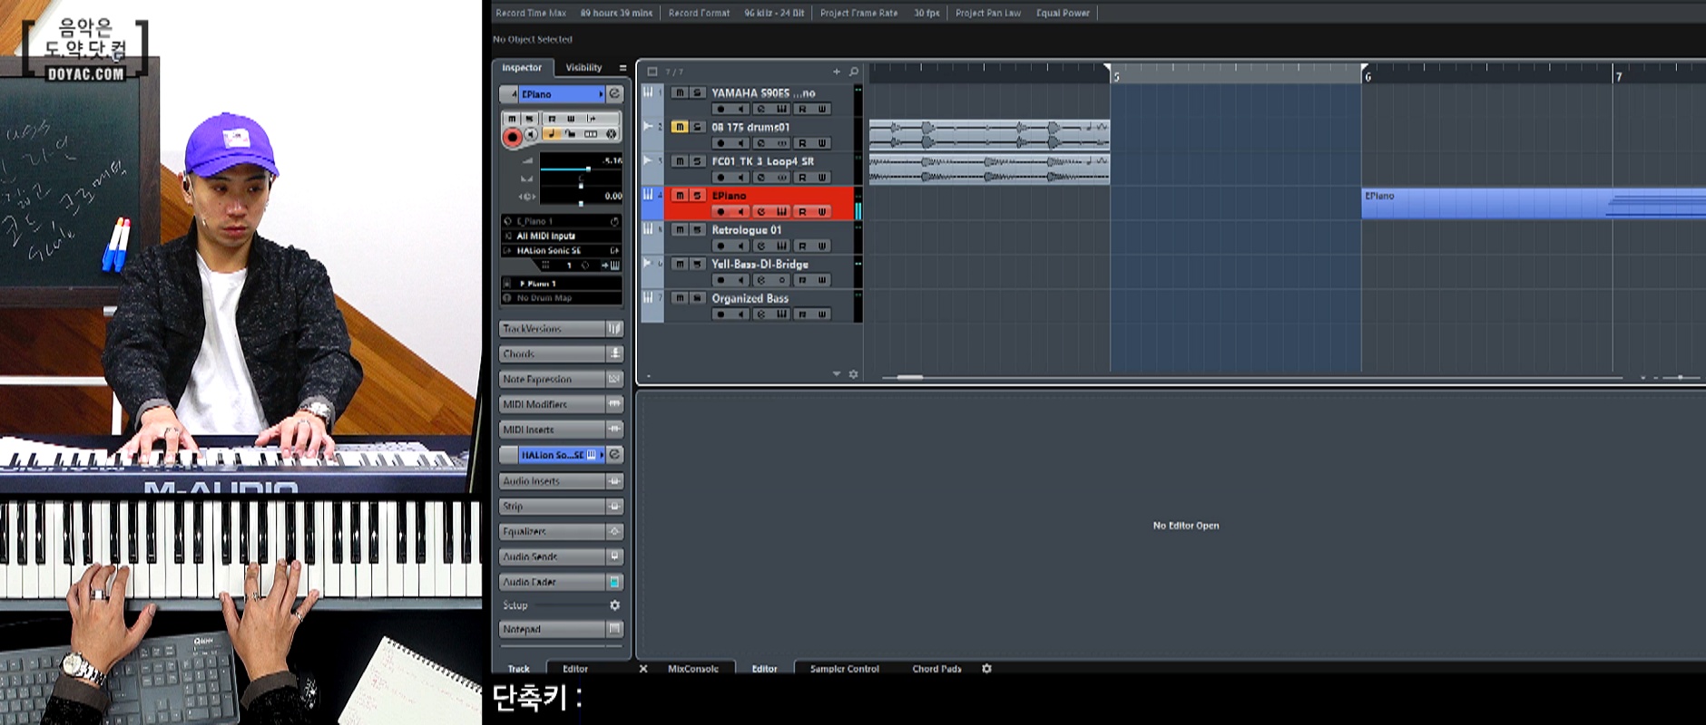Open the All MIDI Inputs routing dropdown
This screenshot has height=725, width=1706.
point(562,236)
